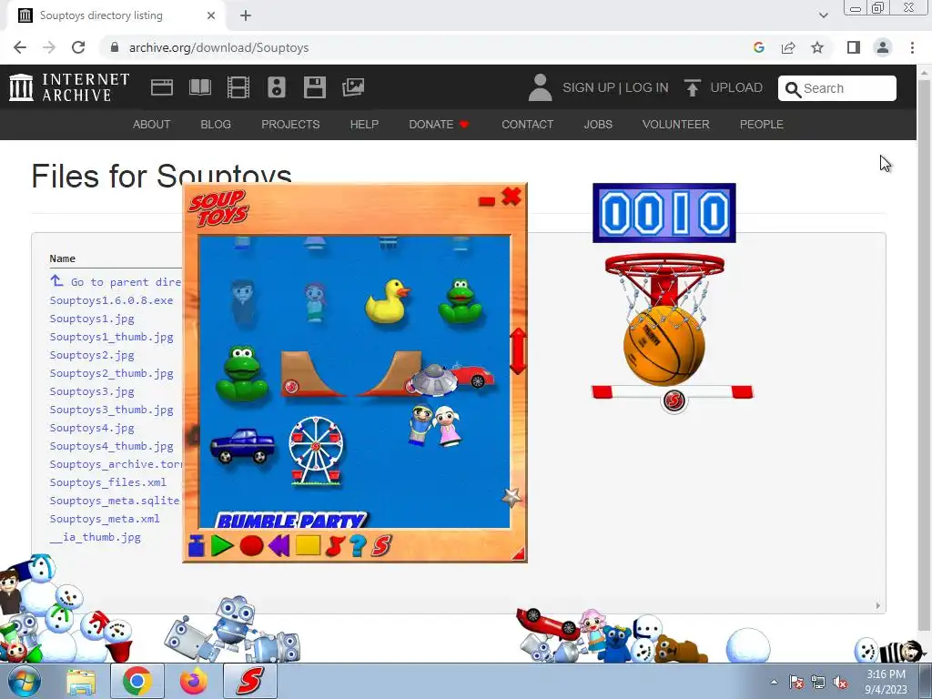This screenshot has height=699, width=932.
Task: Open Internet Archive images icon
Action: [353, 87]
